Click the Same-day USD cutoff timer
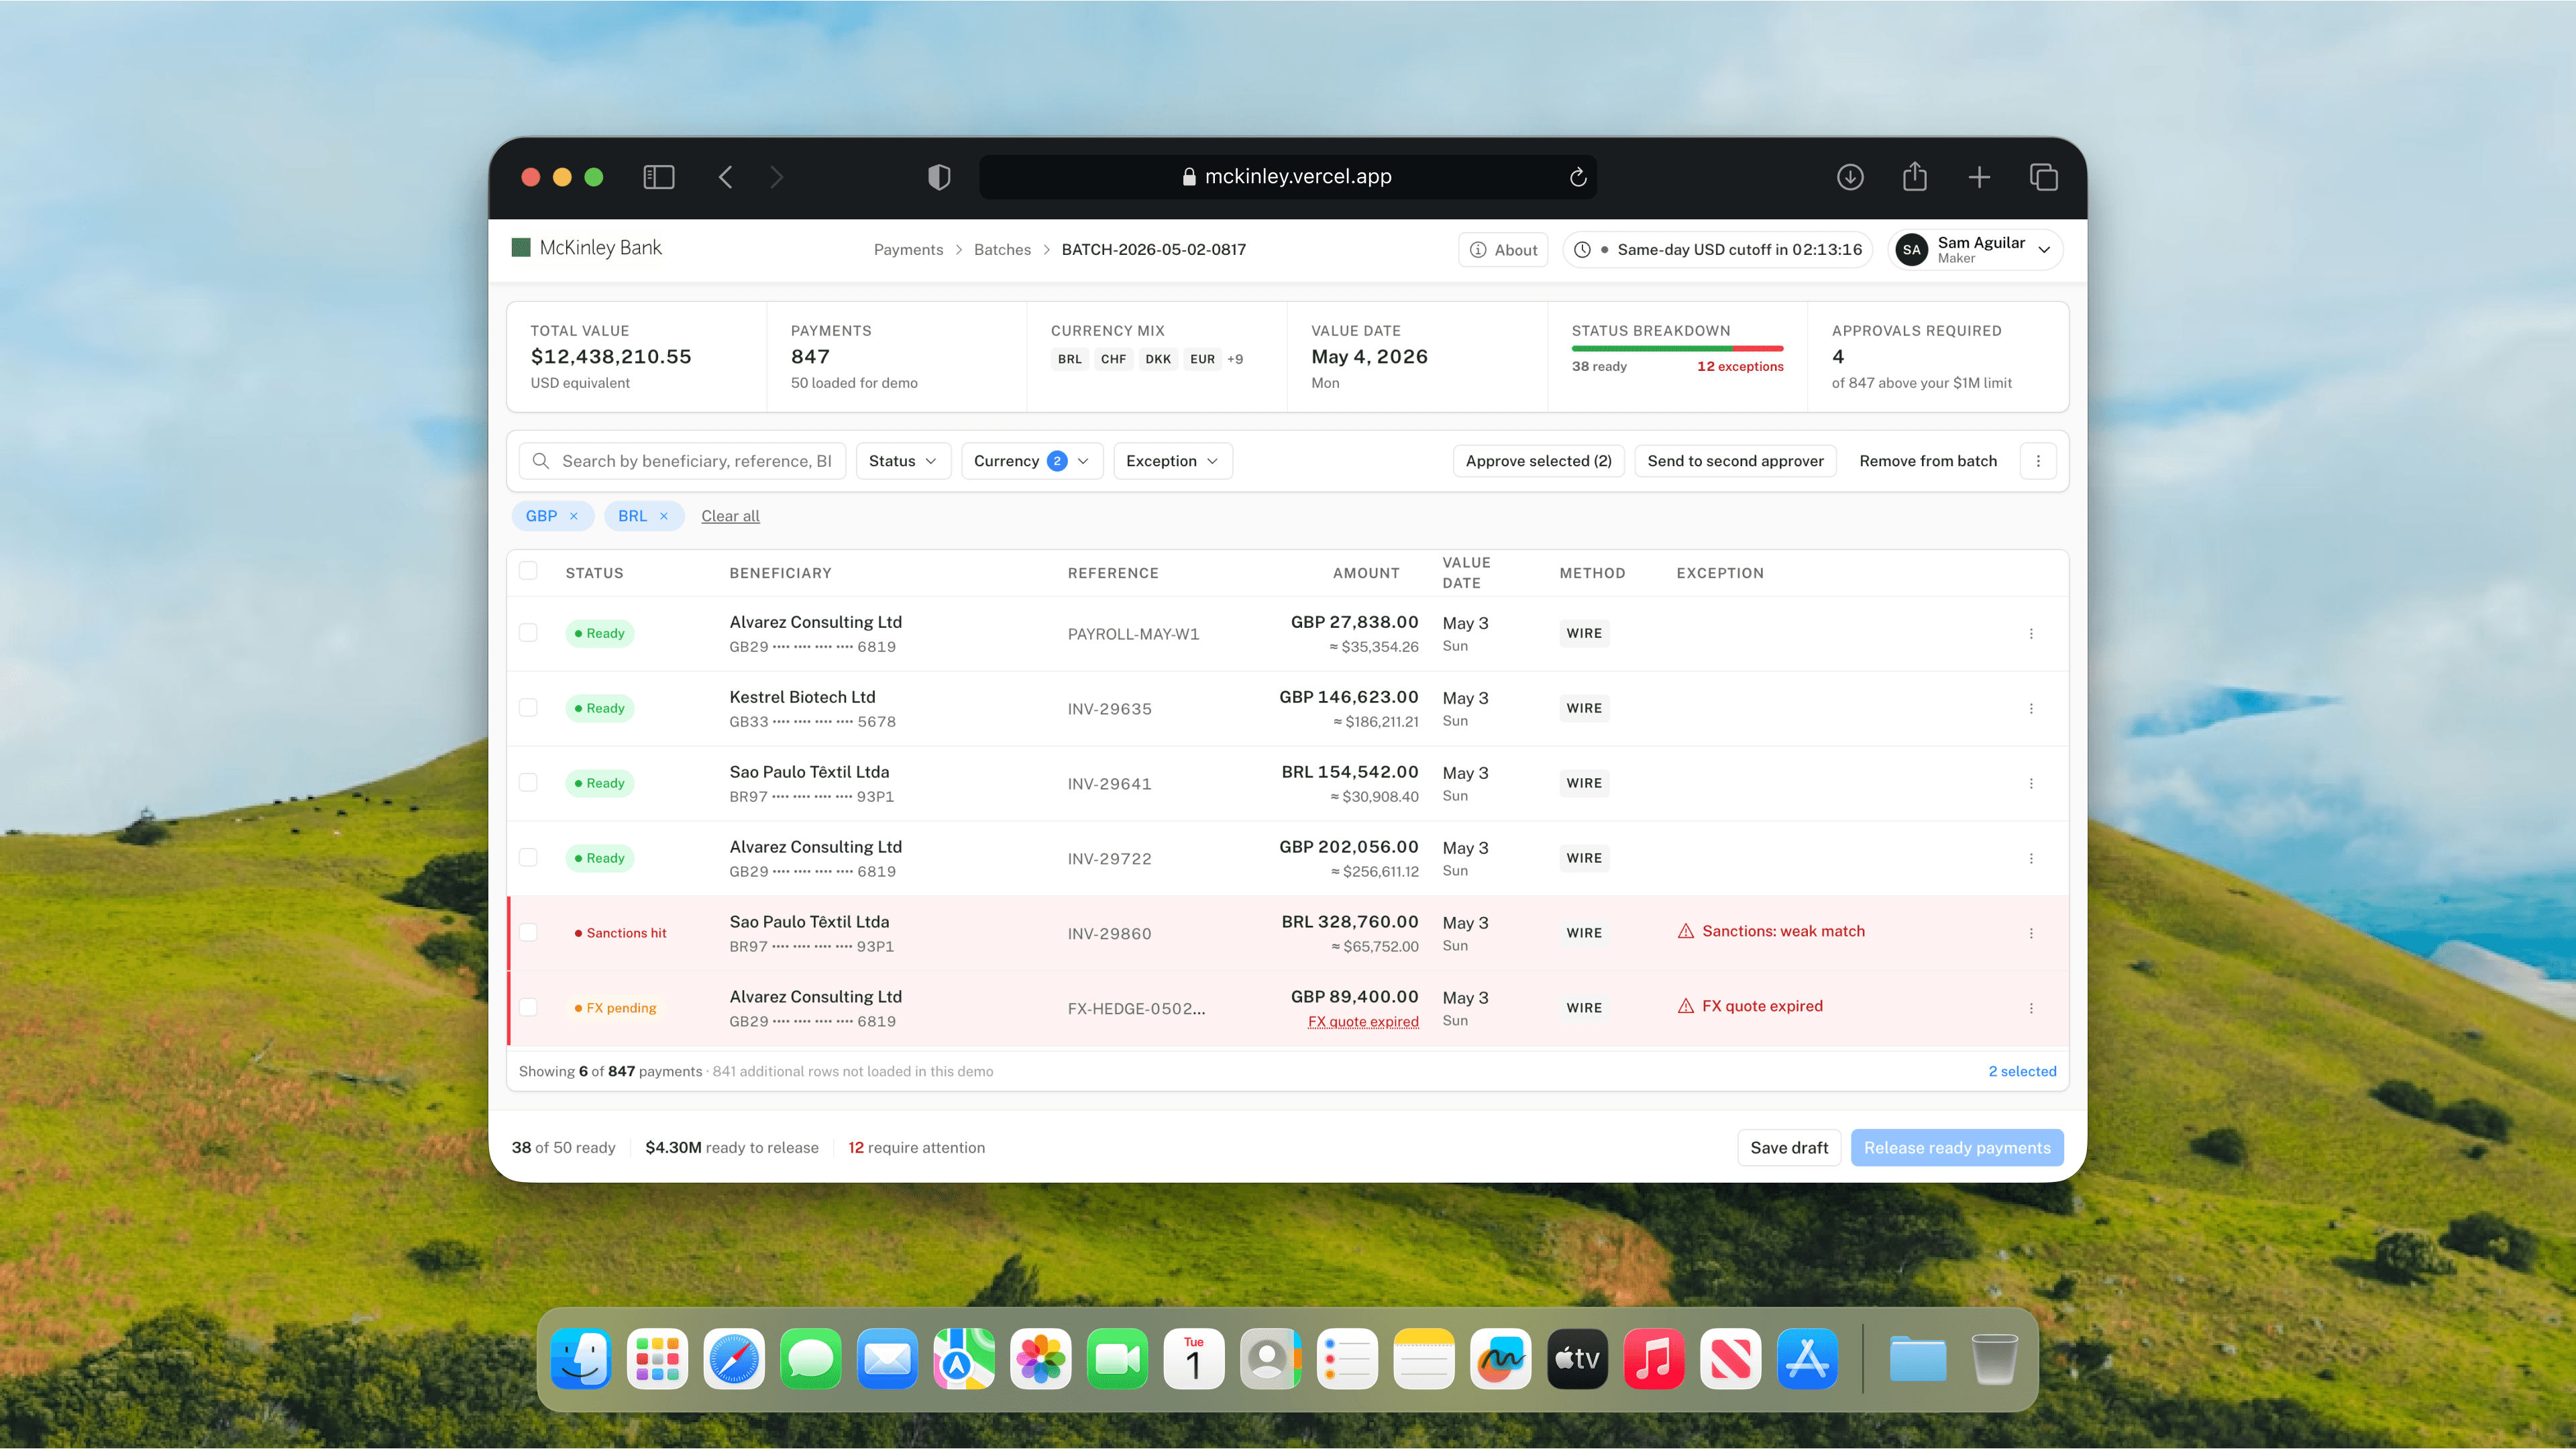This screenshot has height=1449, width=2576. [x=1717, y=250]
